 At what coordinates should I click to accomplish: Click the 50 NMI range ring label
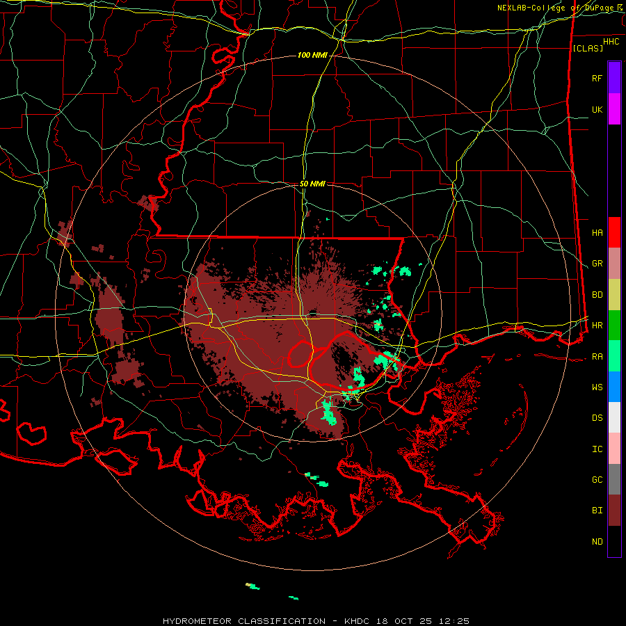point(312,184)
